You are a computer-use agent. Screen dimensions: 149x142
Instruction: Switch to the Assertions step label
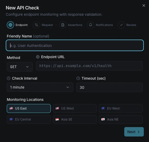(x=75, y=25)
